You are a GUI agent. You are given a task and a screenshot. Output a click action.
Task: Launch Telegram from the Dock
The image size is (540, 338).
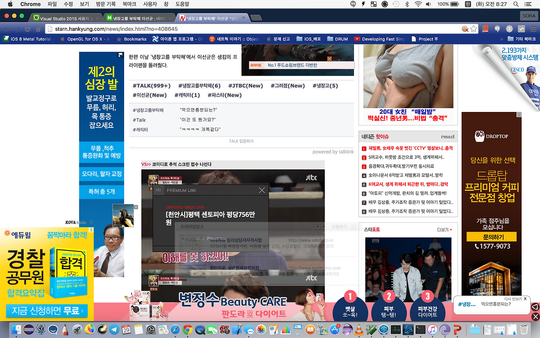pos(114,330)
